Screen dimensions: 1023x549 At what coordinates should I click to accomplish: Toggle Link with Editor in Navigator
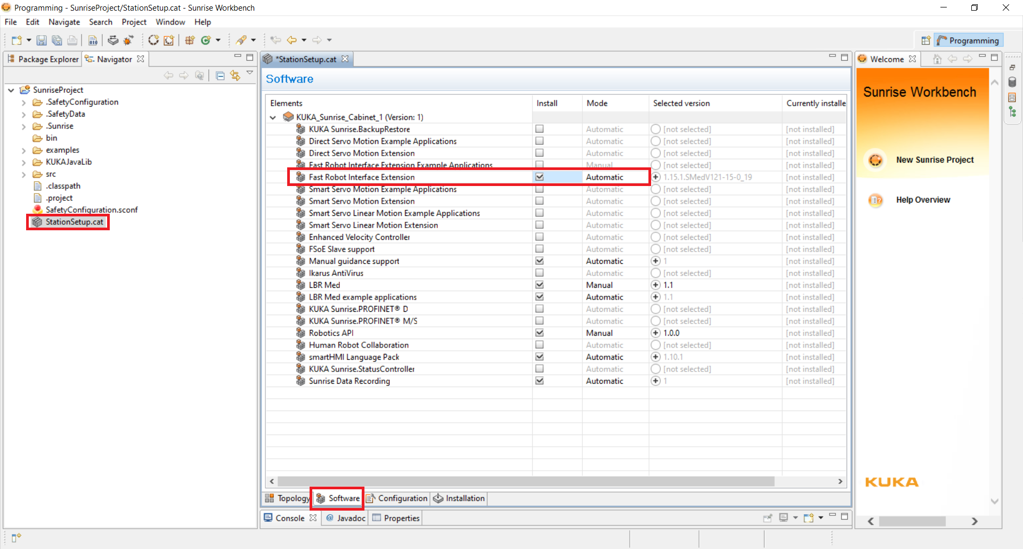coord(235,76)
